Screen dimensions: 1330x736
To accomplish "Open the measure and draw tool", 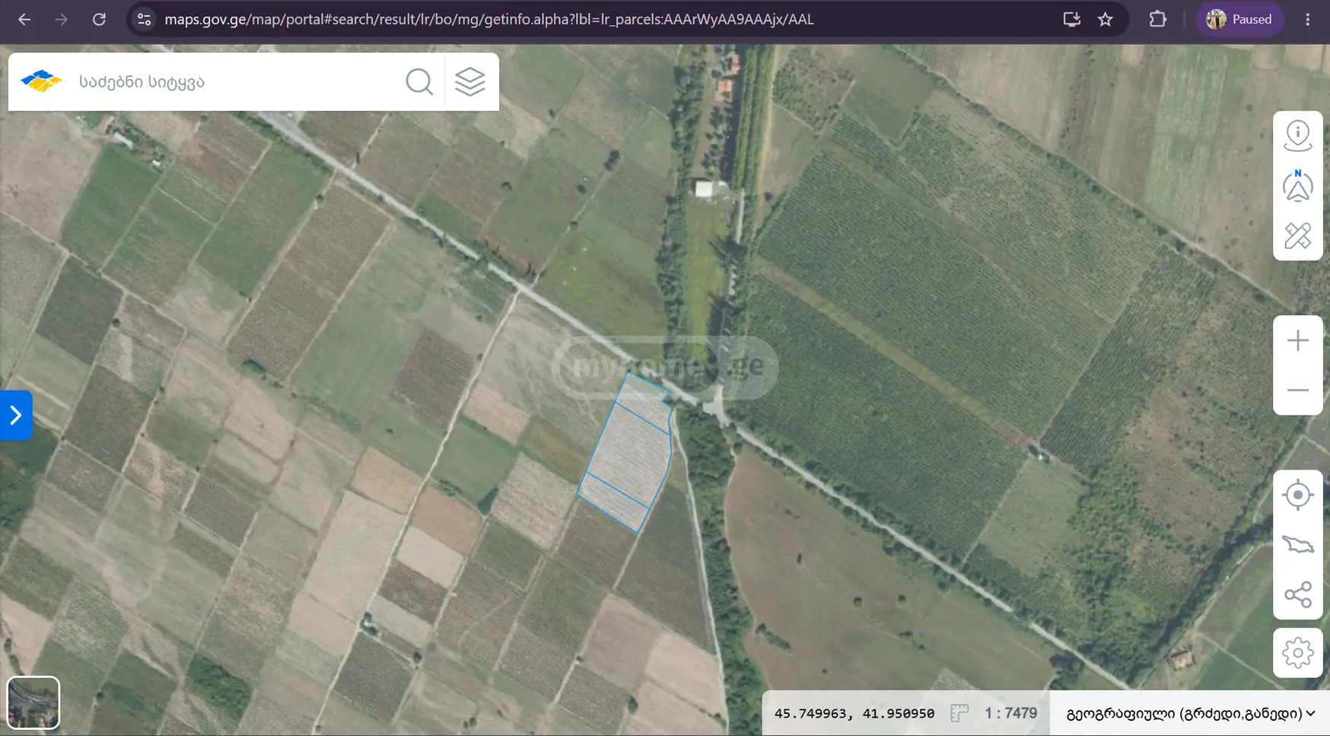I will pyautogui.click(x=1298, y=236).
